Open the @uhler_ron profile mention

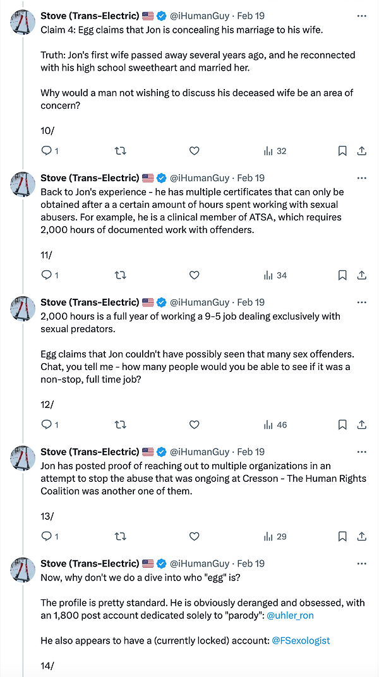point(291,614)
